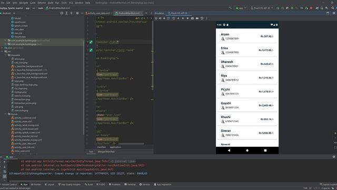
Task: Start emulator screen recording via video icon
Action: pyautogui.click(x=197, y=18)
